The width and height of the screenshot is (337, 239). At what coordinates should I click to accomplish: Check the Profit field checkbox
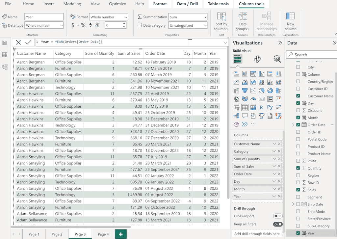click(298, 161)
